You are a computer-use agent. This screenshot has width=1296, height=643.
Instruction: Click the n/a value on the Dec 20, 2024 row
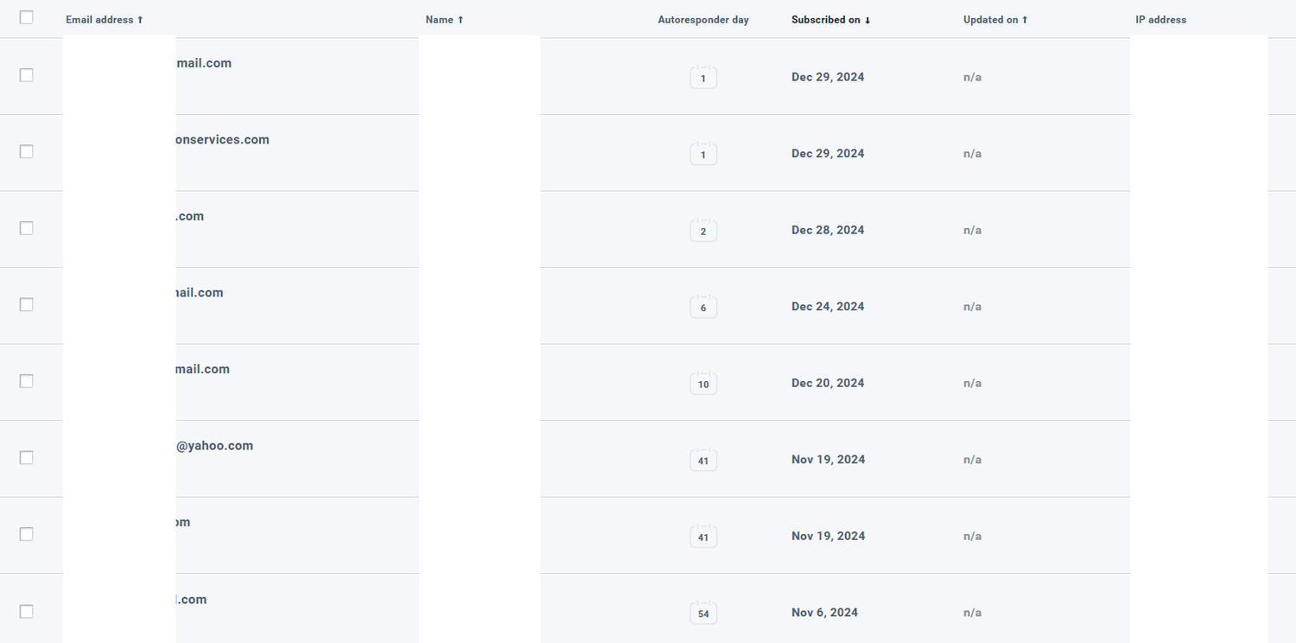tap(972, 383)
